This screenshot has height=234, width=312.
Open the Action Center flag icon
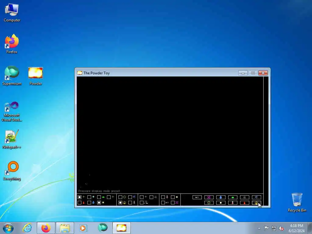266,228
